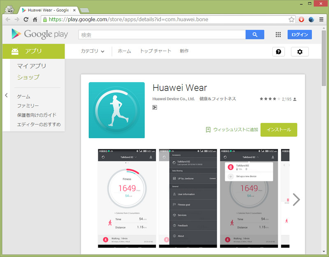The image size is (329, 257).
Task: Select ショップ in the sidebar
Action: pos(28,77)
